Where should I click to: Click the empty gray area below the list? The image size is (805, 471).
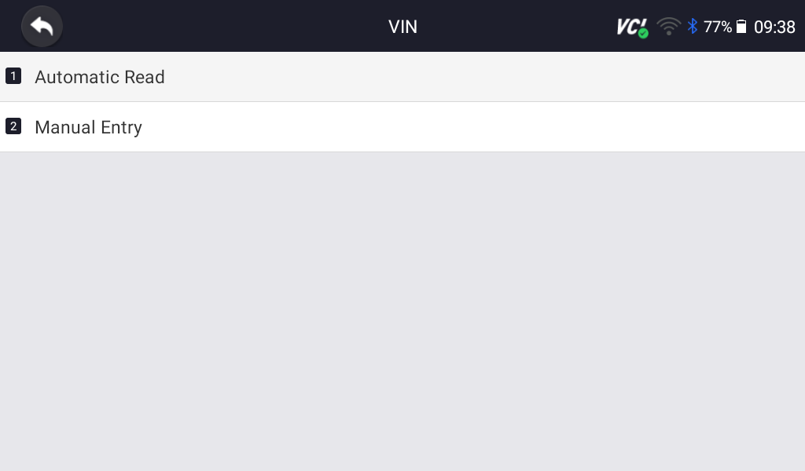(402, 312)
